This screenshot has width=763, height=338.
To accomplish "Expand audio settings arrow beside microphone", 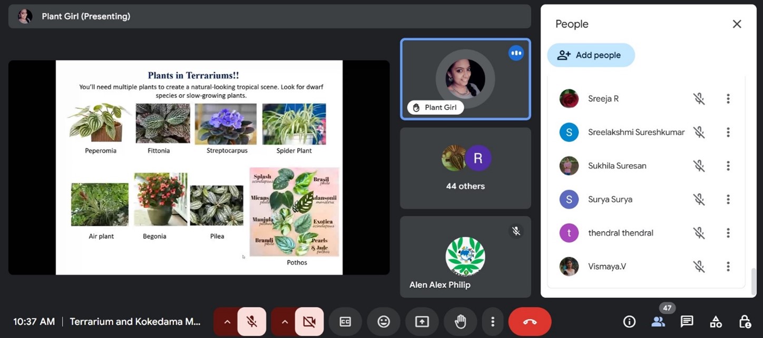I will coord(227,322).
